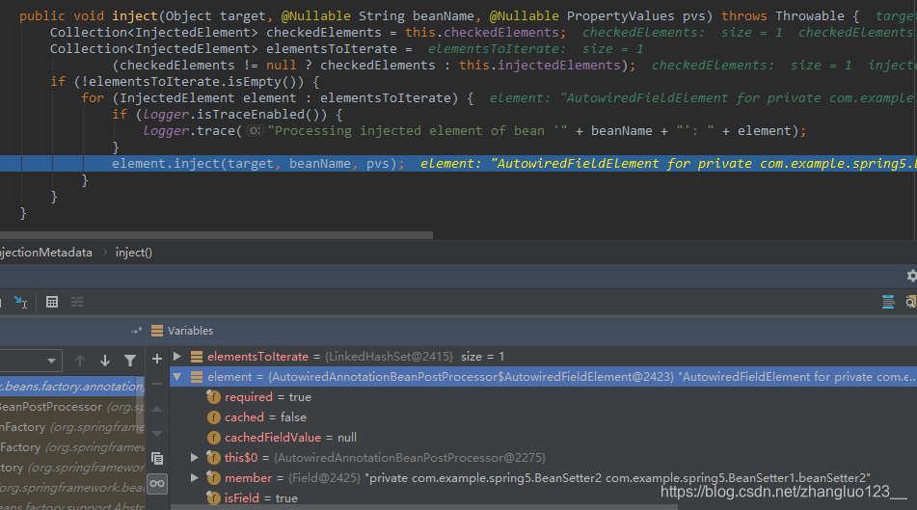
Task: Click the Restore Layout icon at right
Action: tap(888, 302)
